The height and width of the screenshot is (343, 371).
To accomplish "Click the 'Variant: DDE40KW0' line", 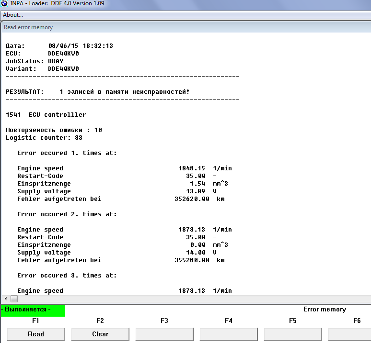I will [42, 69].
